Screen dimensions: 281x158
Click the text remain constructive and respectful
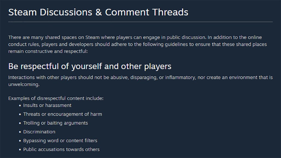[x=48, y=51]
